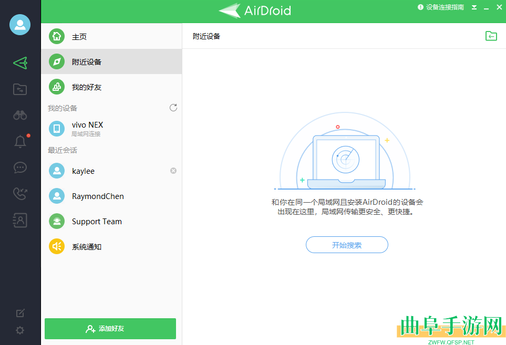This screenshot has height=345, width=506.
Task: Open the RaymondChen conversation
Action: [x=111, y=196]
